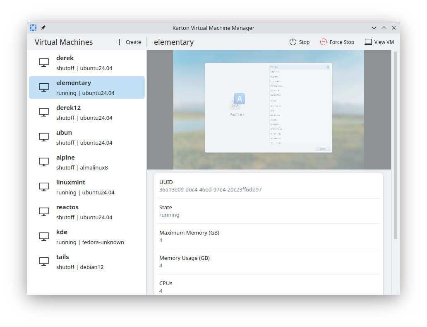Viewport: 427px width, 327px height.
Task: Minimize the Karton window
Action: (374, 28)
